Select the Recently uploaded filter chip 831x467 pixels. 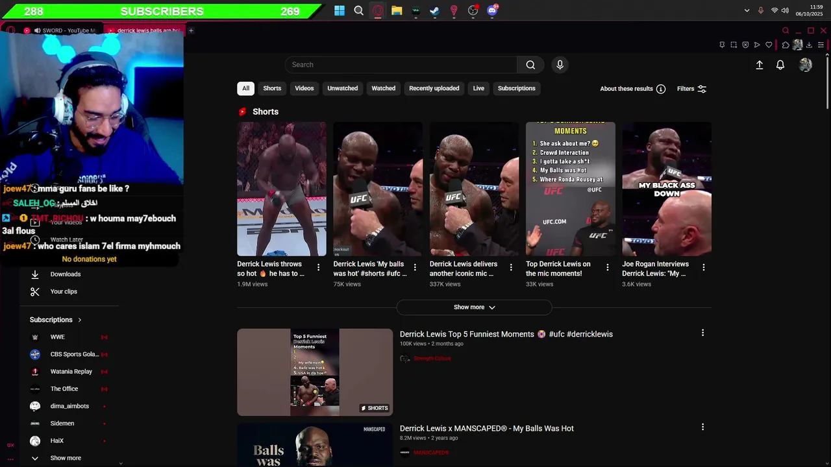[x=434, y=88]
